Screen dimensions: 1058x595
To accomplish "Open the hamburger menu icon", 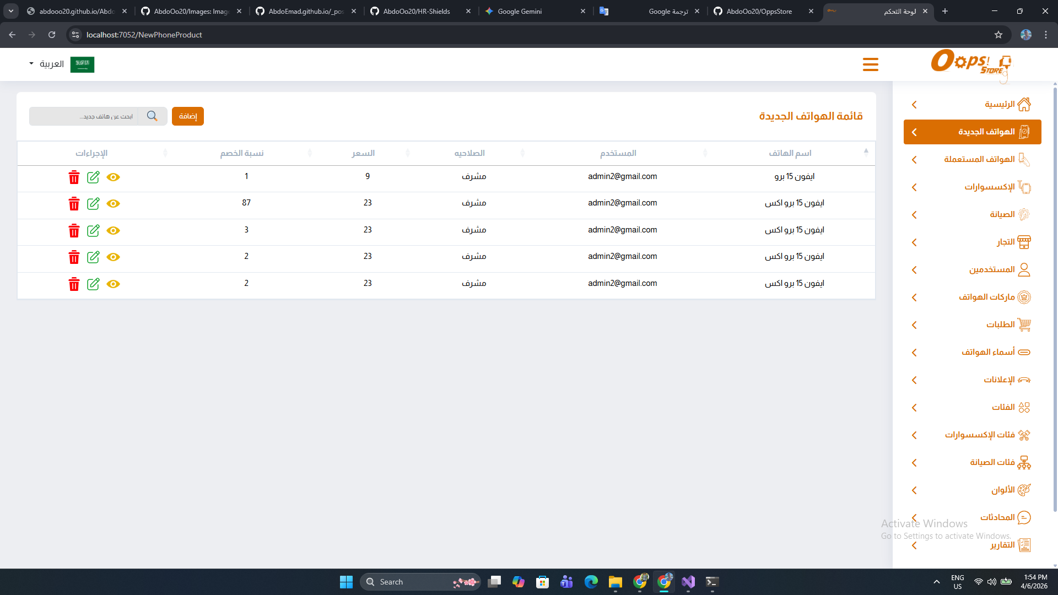I will coord(870,64).
